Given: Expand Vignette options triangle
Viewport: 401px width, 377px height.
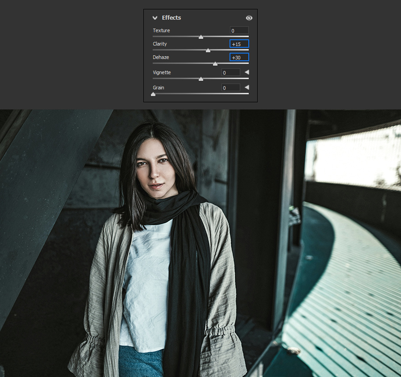Looking at the screenshot, I should click(x=247, y=72).
